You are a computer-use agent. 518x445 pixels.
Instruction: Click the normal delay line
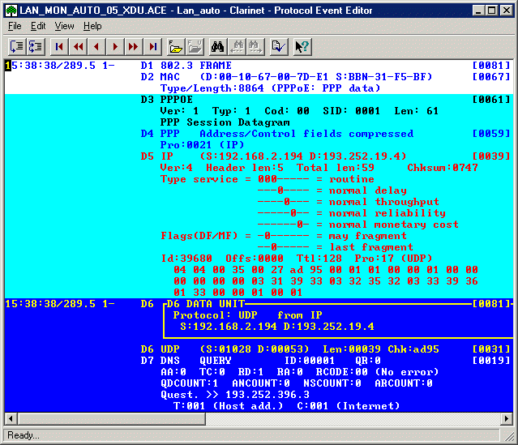pos(332,190)
